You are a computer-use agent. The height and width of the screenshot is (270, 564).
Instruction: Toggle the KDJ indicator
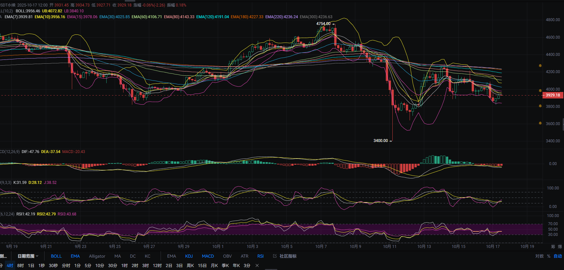tap(189, 256)
